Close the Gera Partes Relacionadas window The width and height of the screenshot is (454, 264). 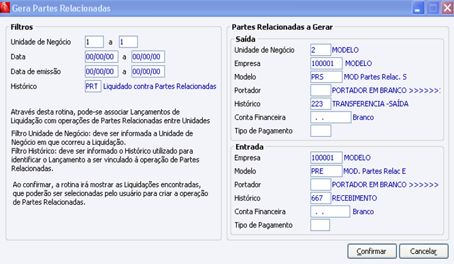[447, 7]
